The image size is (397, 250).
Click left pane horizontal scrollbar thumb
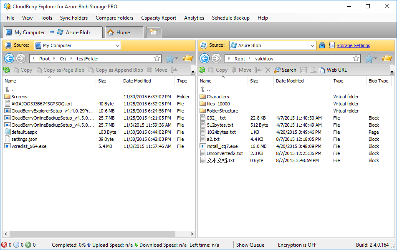point(92,234)
